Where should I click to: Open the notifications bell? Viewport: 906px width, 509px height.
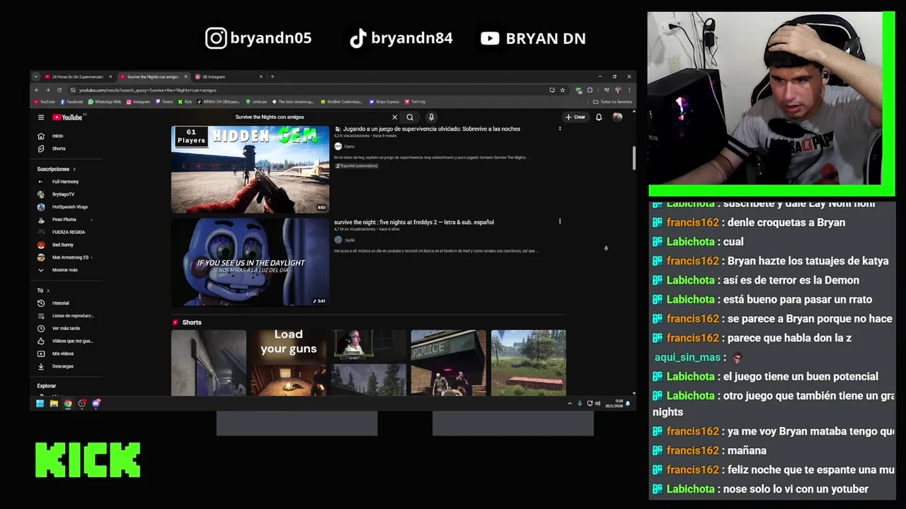(599, 117)
